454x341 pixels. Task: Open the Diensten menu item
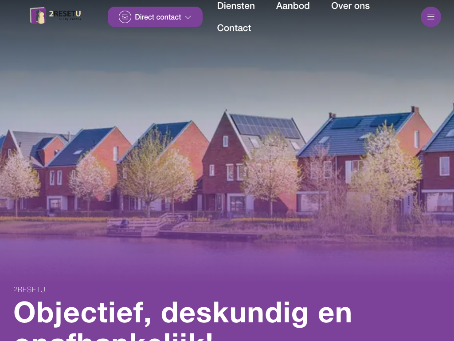236,6
